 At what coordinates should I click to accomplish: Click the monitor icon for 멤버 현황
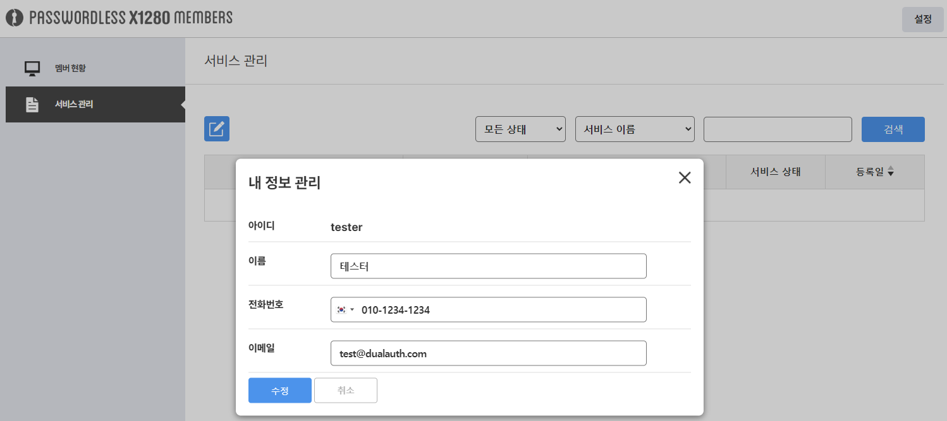(x=32, y=68)
